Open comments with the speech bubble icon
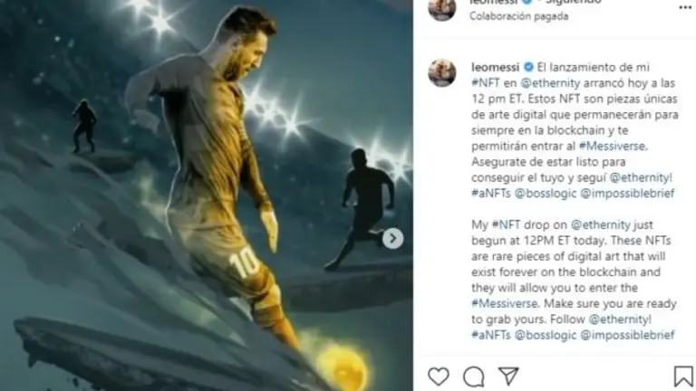Image resolution: width=696 pixels, height=391 pixels. click(474, 377)
